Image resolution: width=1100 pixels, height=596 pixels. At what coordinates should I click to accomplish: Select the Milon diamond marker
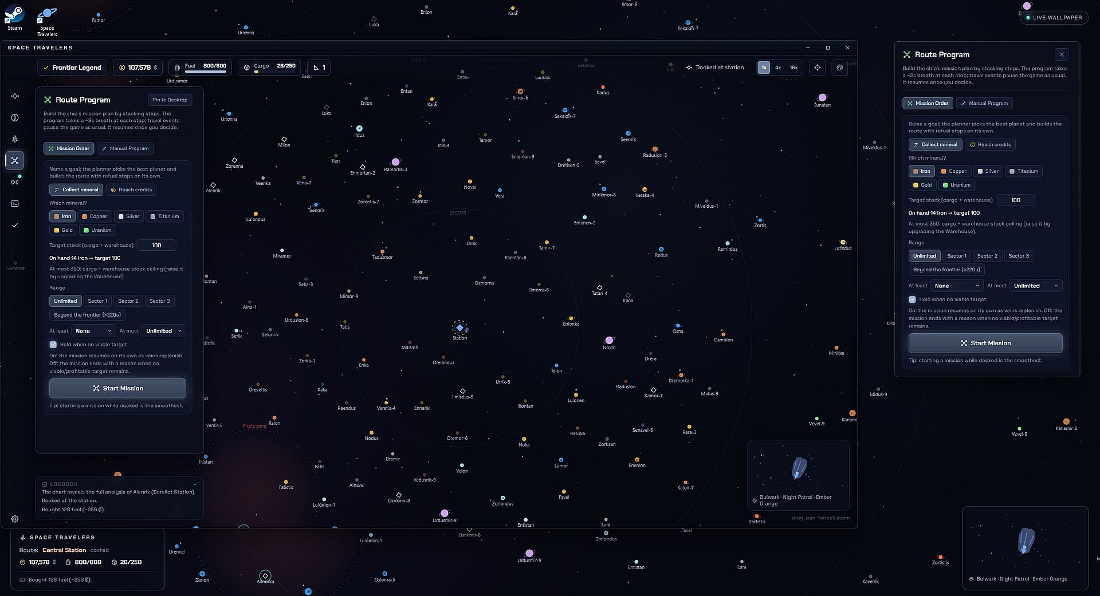(x=284, y=139)
